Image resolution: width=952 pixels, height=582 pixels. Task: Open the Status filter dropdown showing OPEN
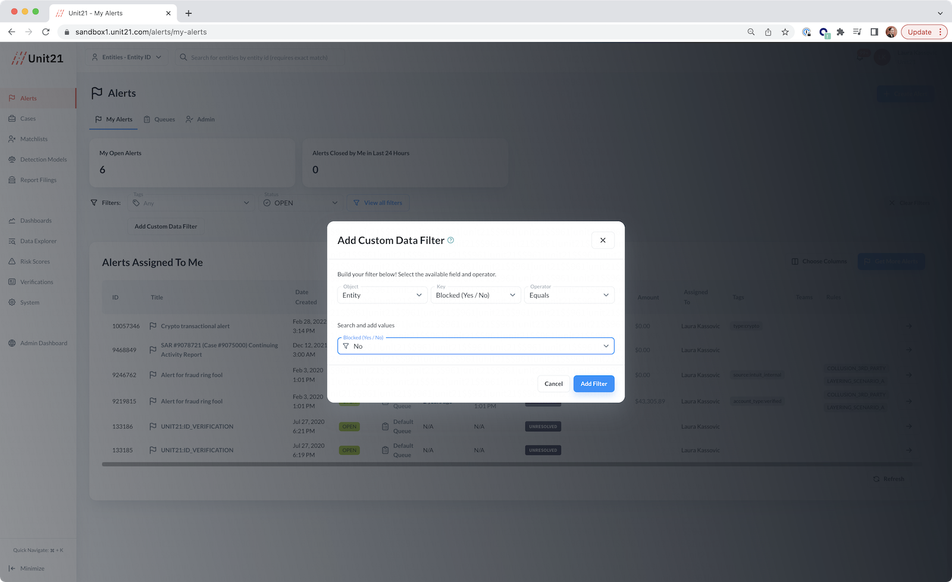pyautogui.click(x=300, y=203)
